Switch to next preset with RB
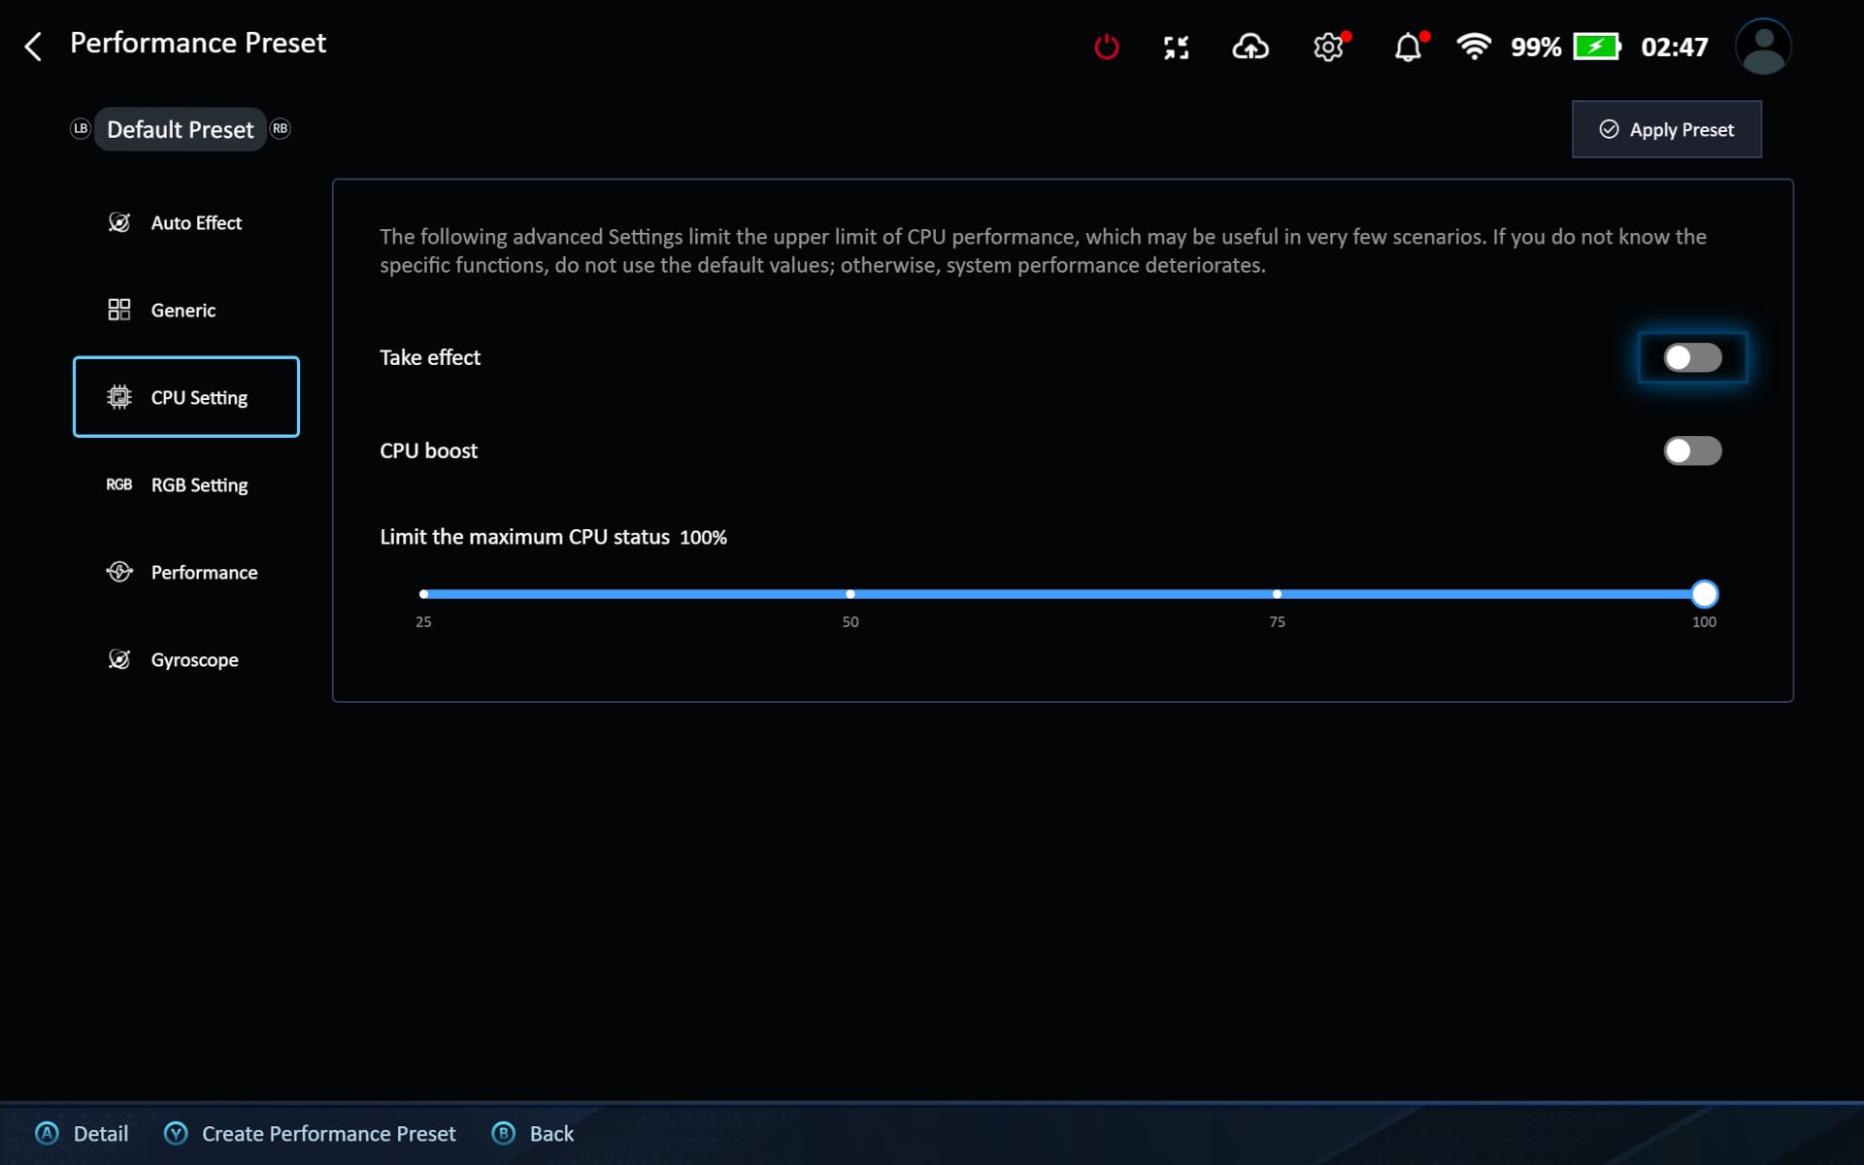The height and width of the screenshot is (1165, 1864). pos(281,128)
